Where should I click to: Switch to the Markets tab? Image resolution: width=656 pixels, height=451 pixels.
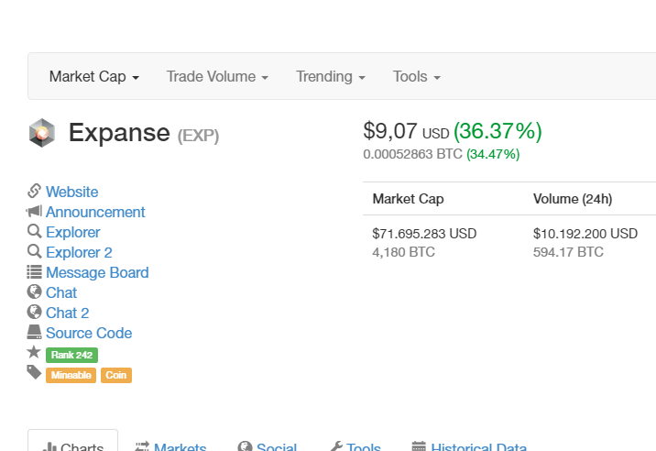(170, 447)
